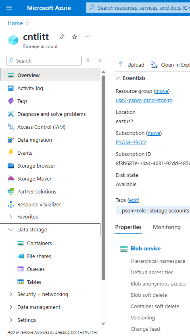Click sidebar Search input field
Screen dimensions: 190x336
coord(44,61)
